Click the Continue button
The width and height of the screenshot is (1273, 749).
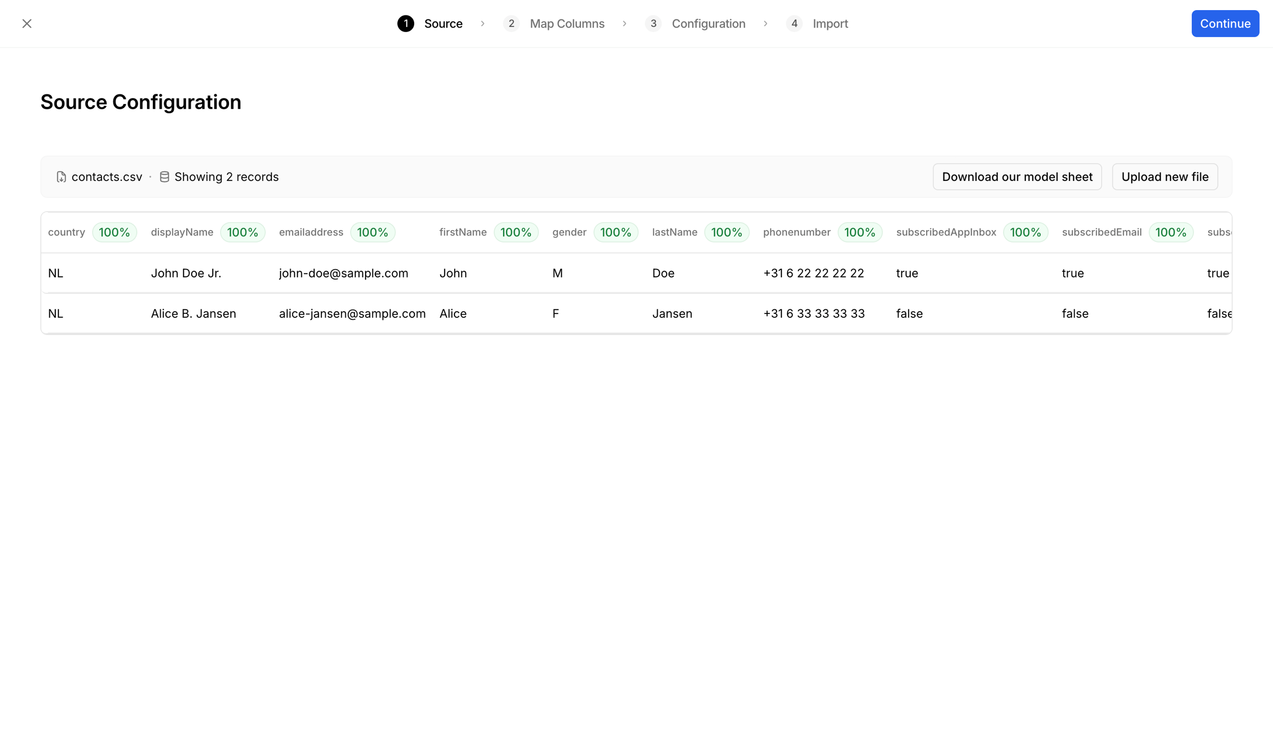coord(1225,23)
